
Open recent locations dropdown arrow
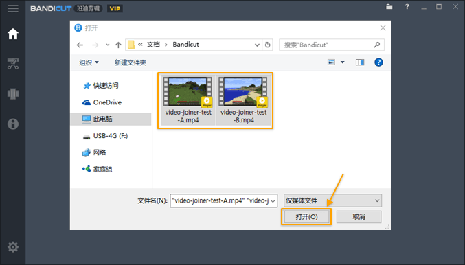click(107, 45)
